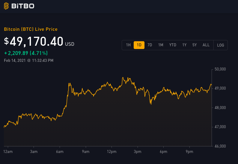Select the 1D time range

[x=139, y=45]
